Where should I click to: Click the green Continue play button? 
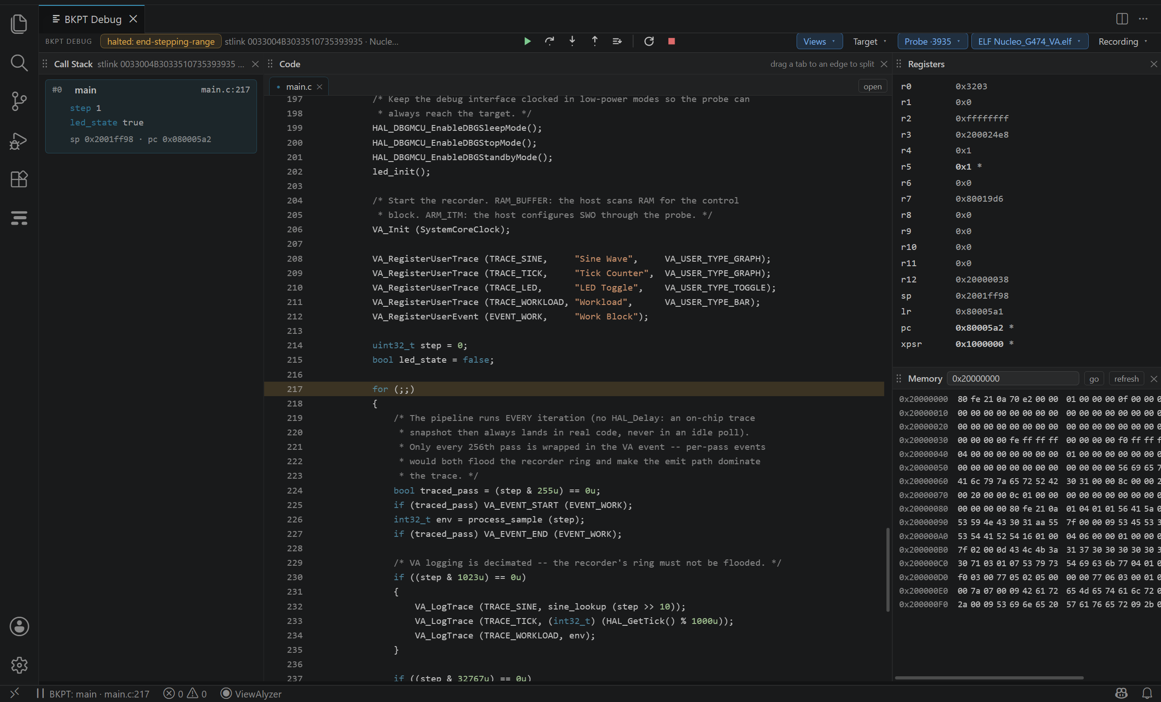click(527, 42)
